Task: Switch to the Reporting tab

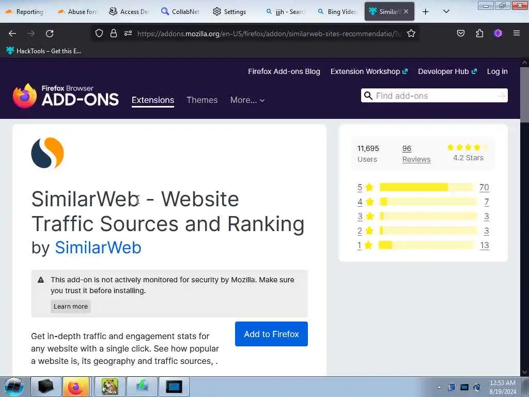Action: (x=25, y=11)
